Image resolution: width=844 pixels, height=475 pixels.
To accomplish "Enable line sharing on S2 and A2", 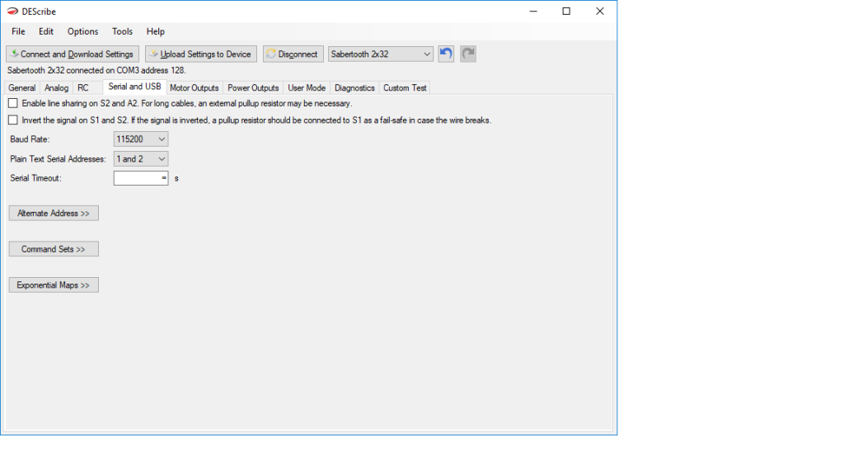I will tap(13, 103).
